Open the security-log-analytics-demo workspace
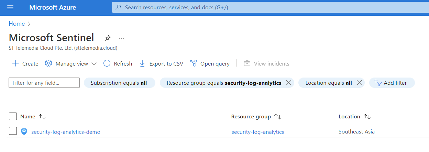 tap(66, 132)
